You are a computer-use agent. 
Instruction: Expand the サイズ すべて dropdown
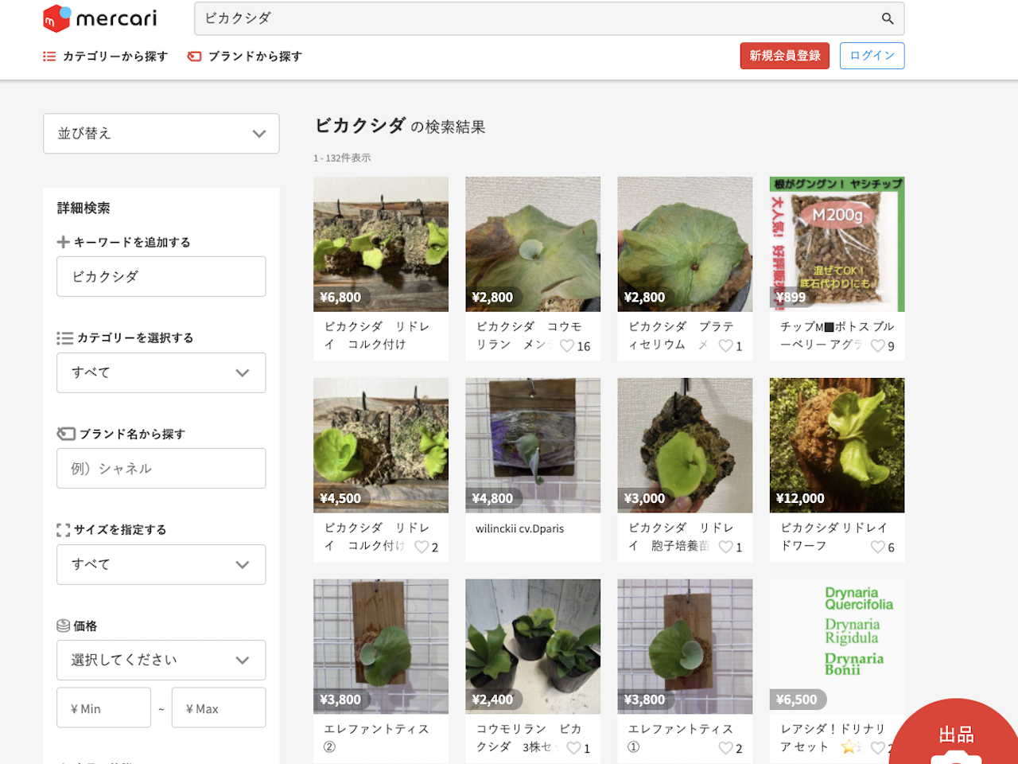[x=161, y=564]
